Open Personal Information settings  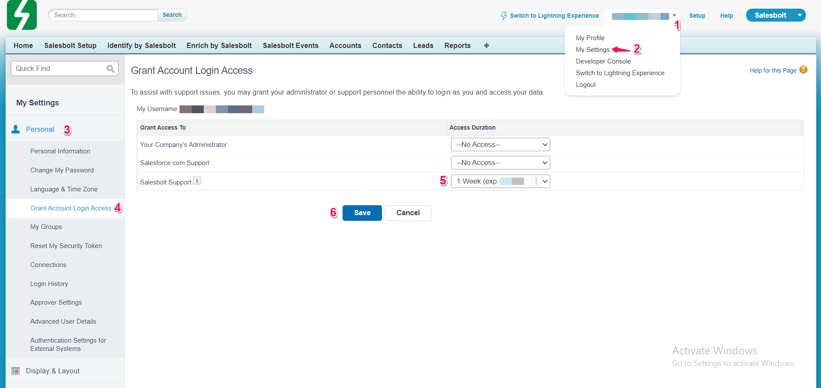[60, 151]
